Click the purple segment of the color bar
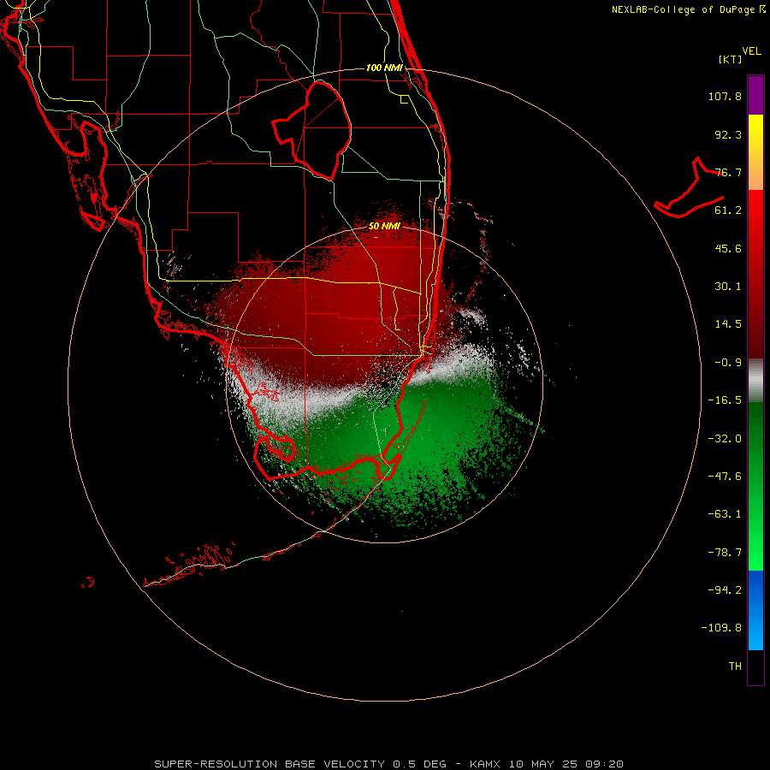The height and width of the screenshot is (770, 770). pos(755,95)
